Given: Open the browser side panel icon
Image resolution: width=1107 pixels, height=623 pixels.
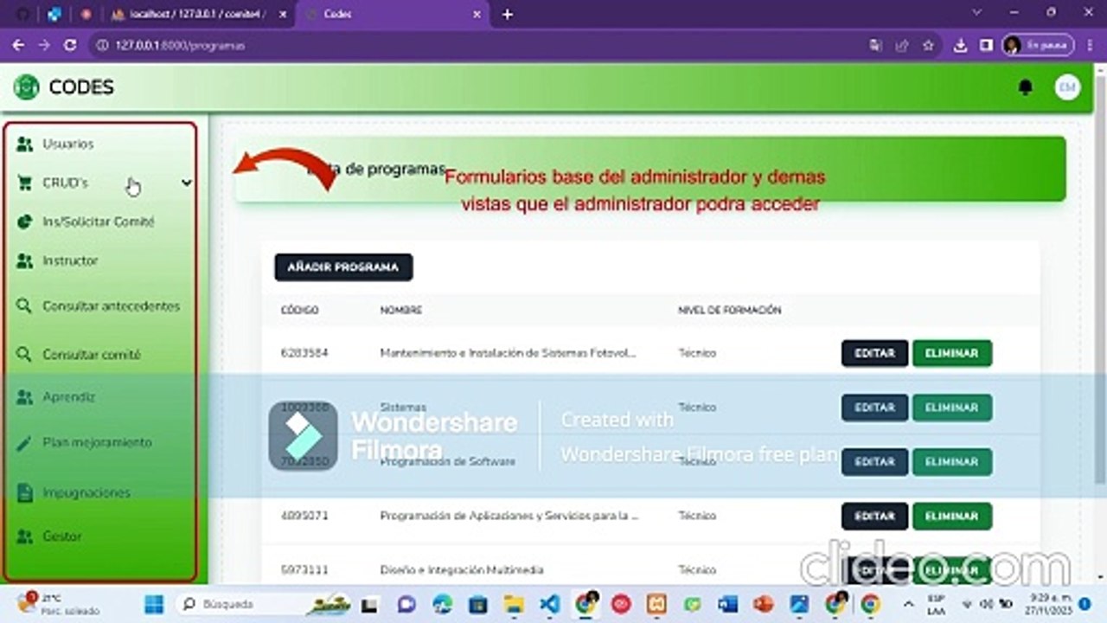Looking at the screenshot, I should pos(985,45).
